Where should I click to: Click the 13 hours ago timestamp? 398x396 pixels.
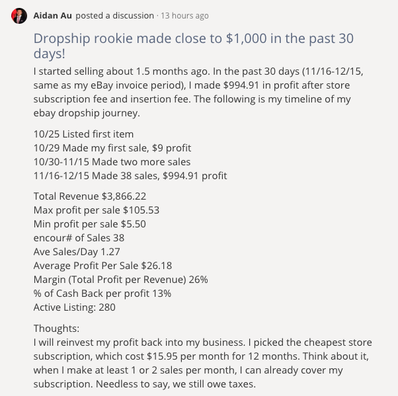[184, 16]
